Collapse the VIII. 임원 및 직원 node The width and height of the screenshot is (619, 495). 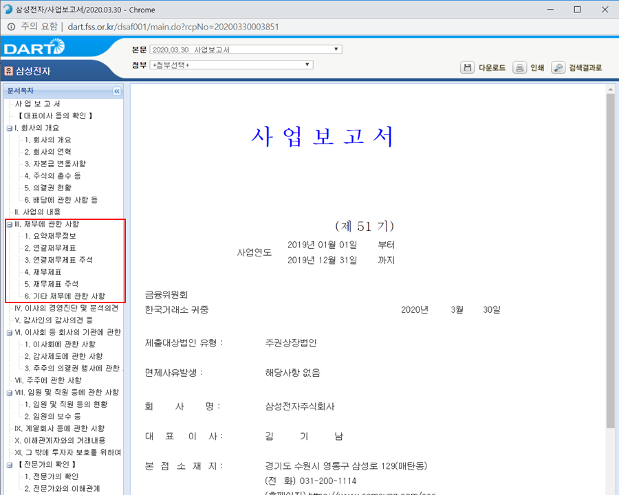(x=10, y=393)
